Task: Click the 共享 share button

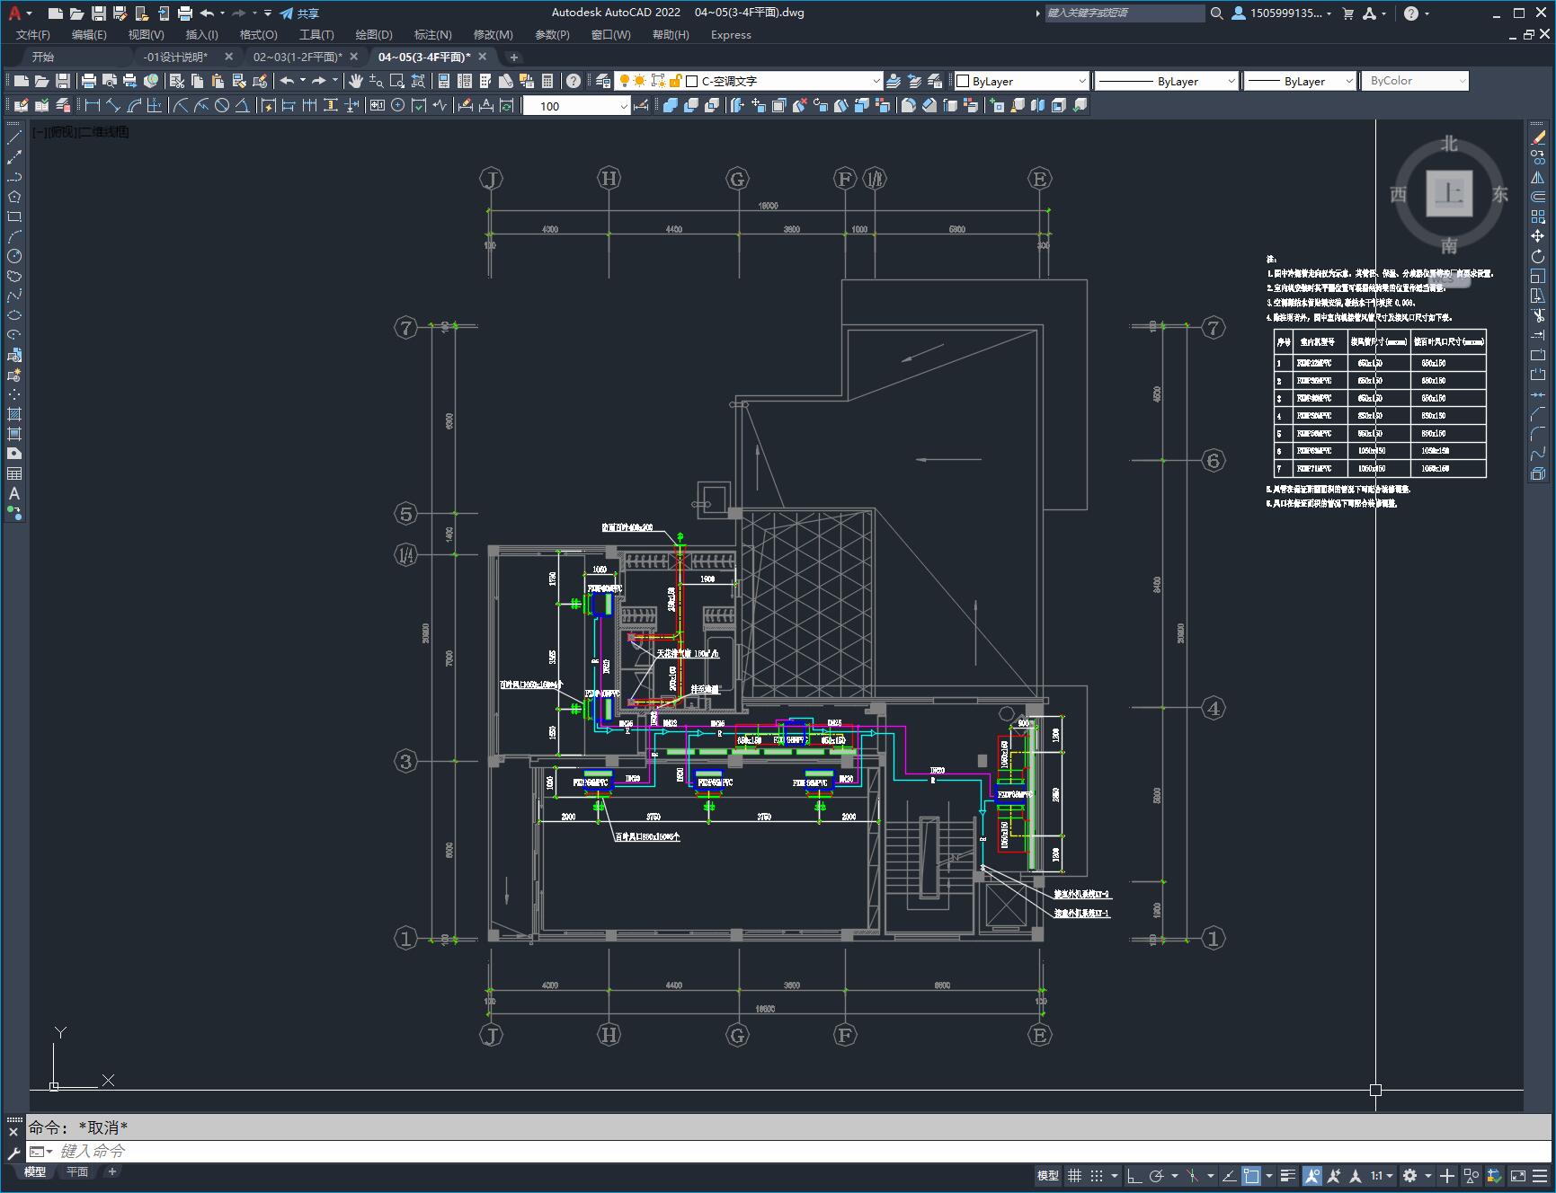Action: (299, 13)
